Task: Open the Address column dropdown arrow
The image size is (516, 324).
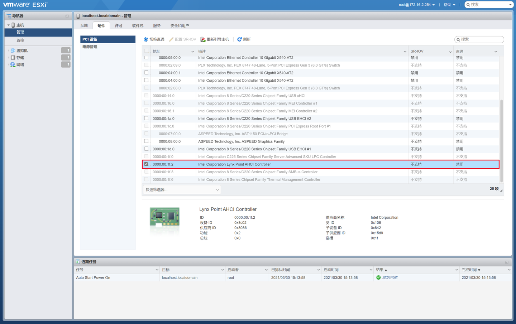Action: [192, 52]
